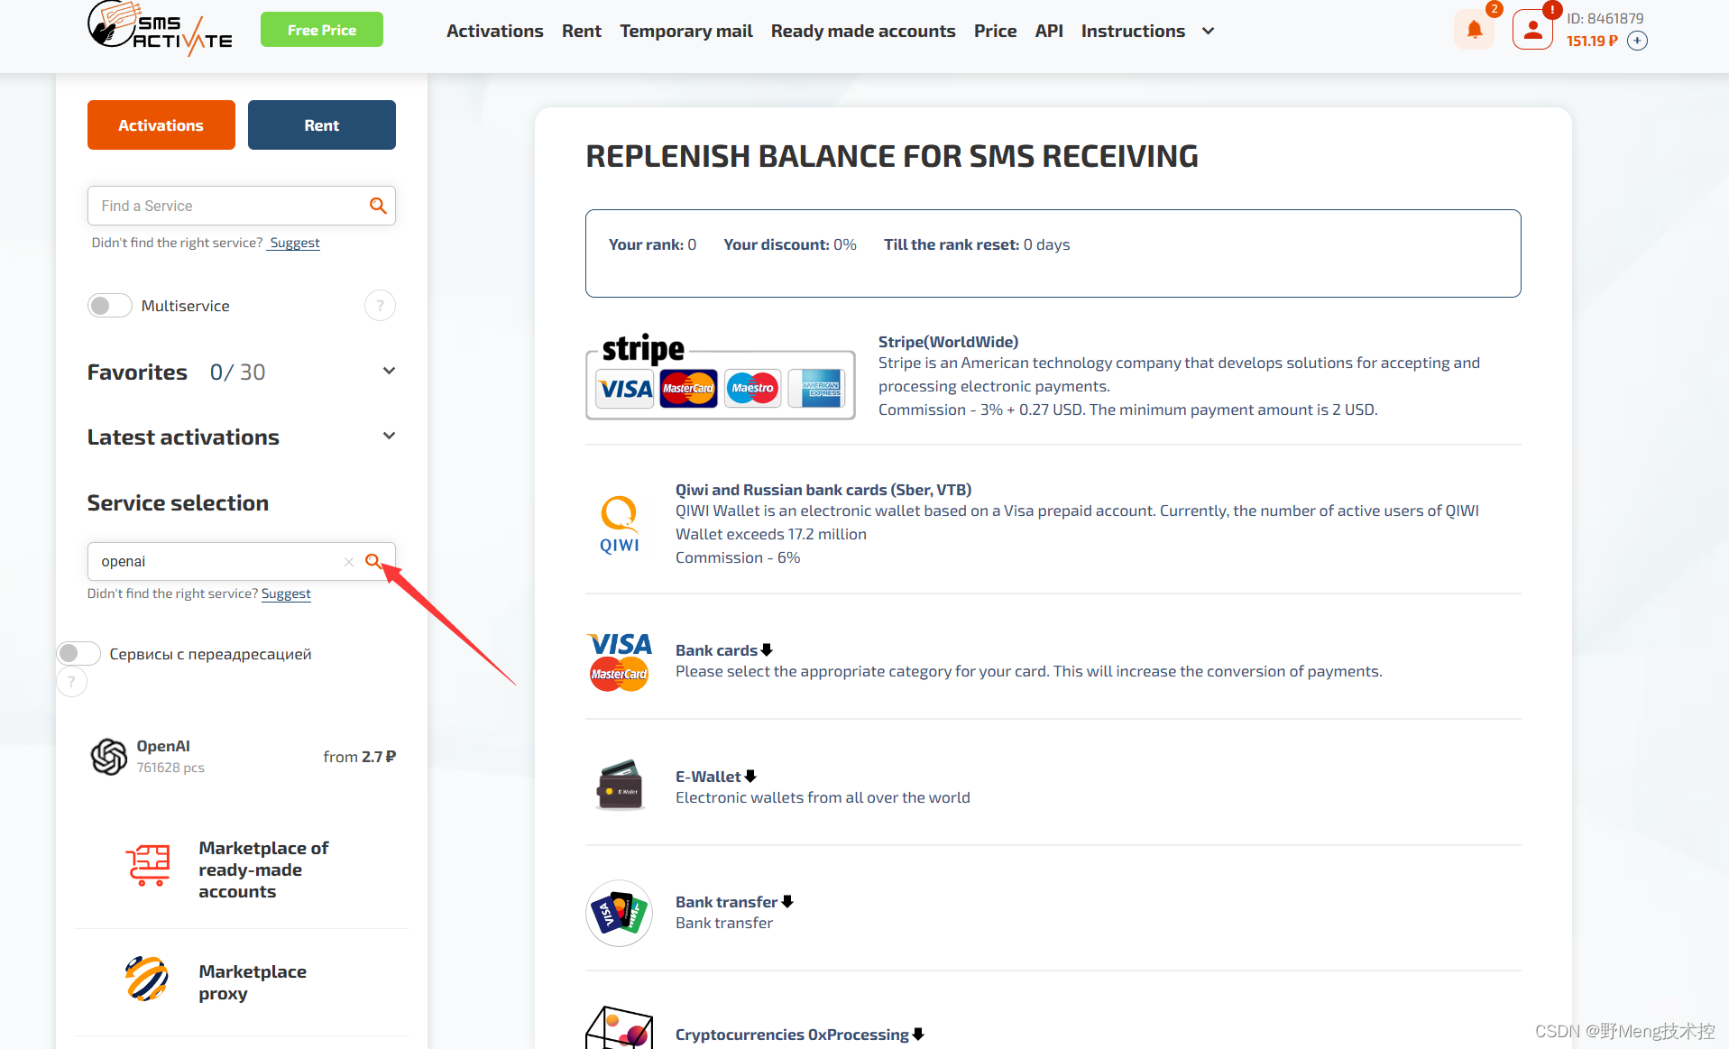This screenshot has height=1049, width=1729.
Task: Click the 151.19 ₽ balance amount
Action: point(1592,41)
